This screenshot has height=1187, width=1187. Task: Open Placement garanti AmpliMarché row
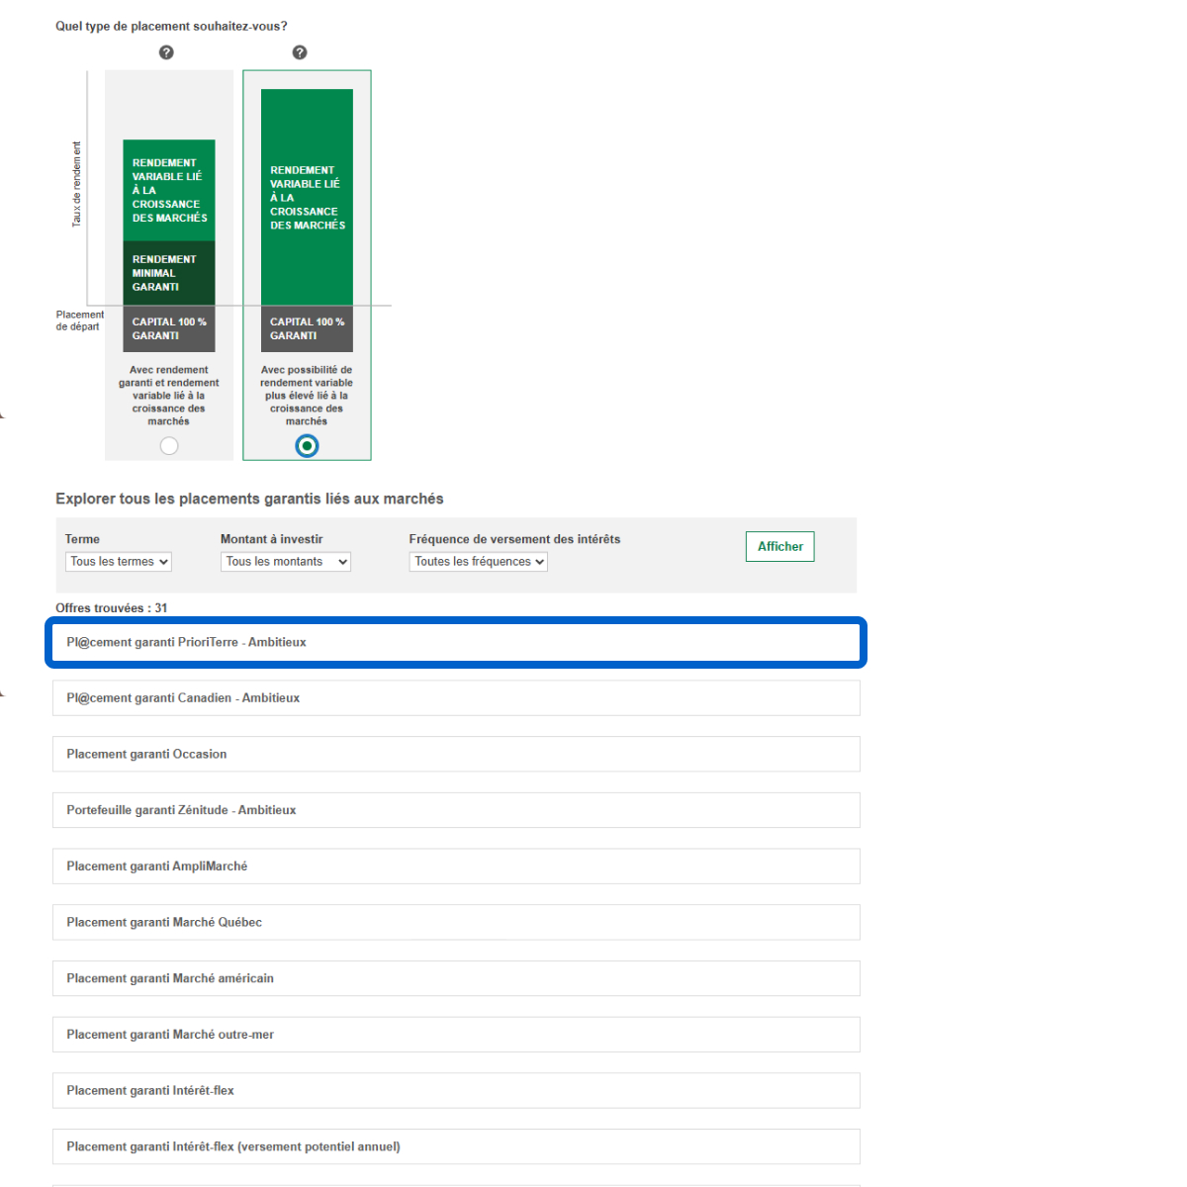(x=455, y=867)
